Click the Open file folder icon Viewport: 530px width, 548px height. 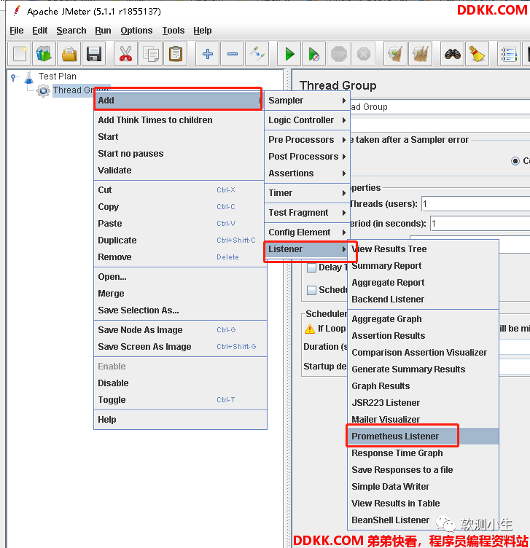[69, 54]
